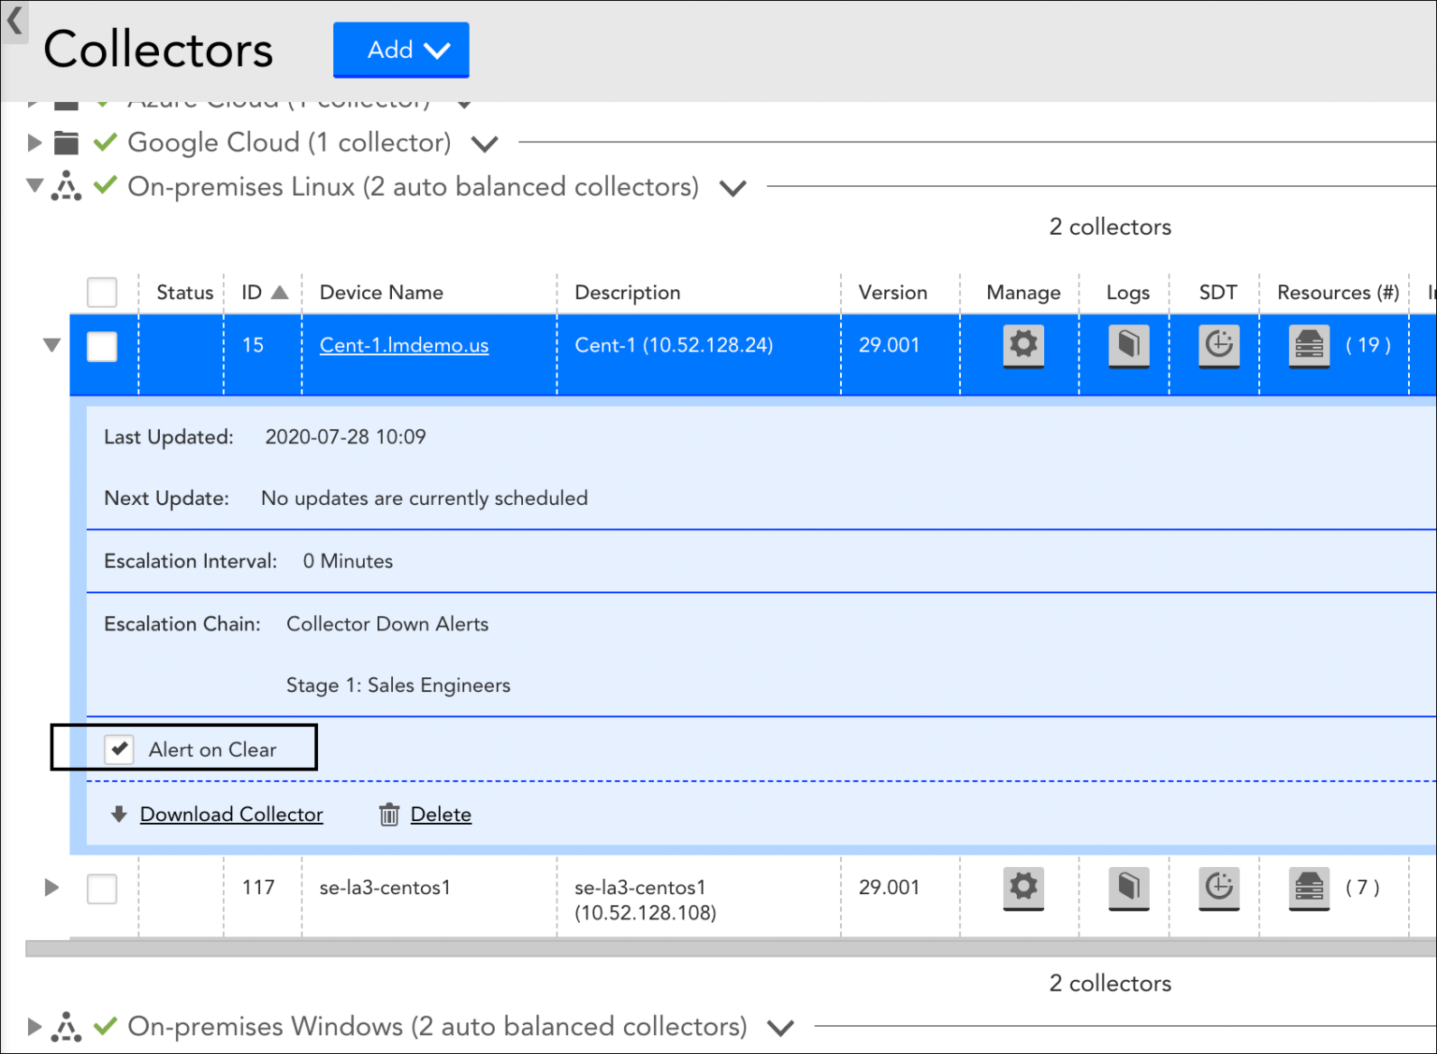
Task: View Logs for collector se-la3-centos1
Action: [1128, 888]
